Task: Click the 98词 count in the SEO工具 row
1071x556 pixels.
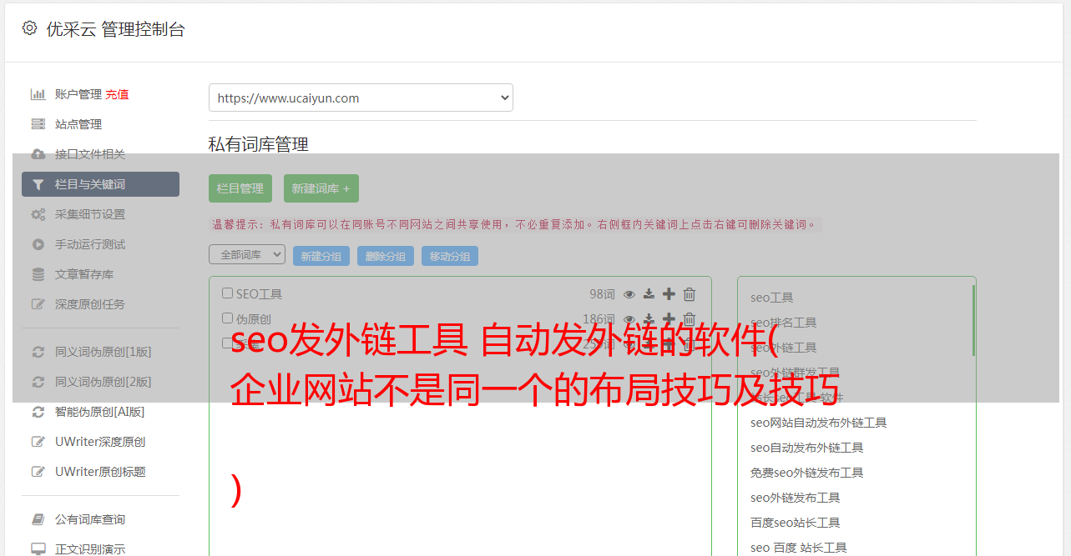Action: [x=602, y=294]
